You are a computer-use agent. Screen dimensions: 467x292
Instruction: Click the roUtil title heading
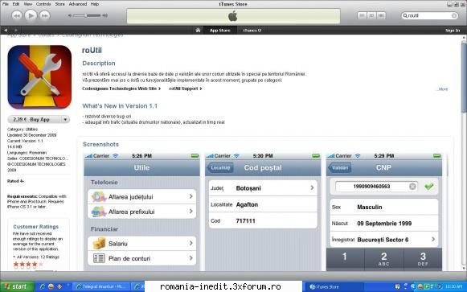[x=92, y=50]
